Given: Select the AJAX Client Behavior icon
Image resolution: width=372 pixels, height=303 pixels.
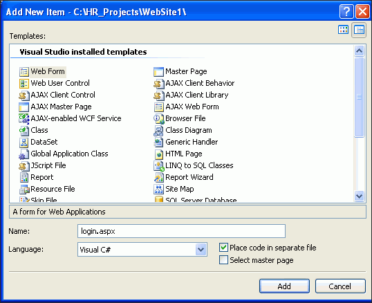Looking at the screenshot, I should pyautogui.click(x=158, y=84).
